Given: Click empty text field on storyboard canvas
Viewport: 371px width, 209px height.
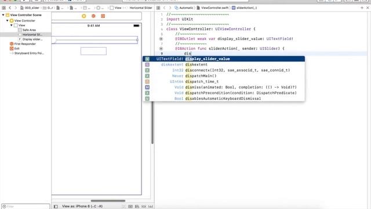Looking at the screenshot, I should coord(93,51).
